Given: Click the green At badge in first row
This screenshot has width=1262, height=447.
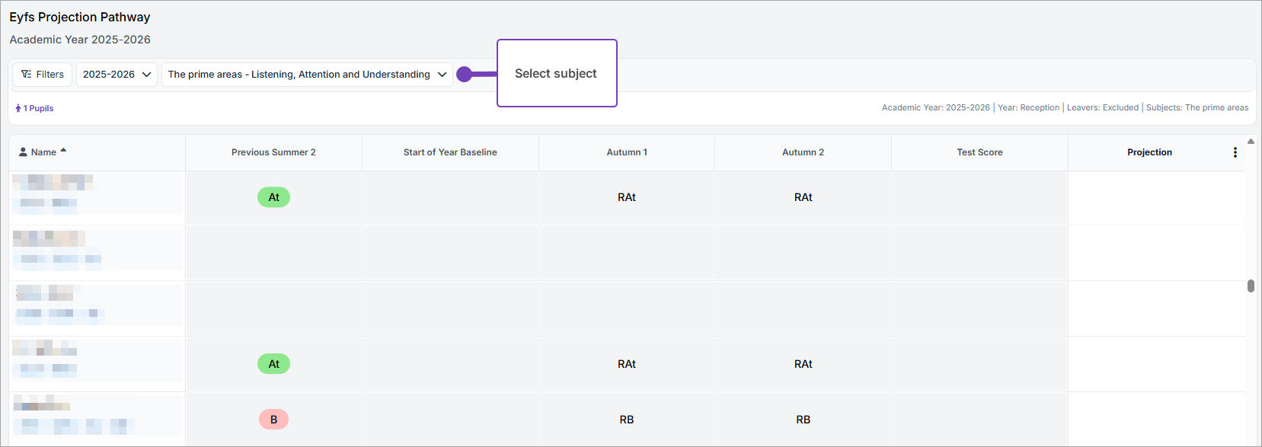Looking at the screenshot, I should [273, 197].
